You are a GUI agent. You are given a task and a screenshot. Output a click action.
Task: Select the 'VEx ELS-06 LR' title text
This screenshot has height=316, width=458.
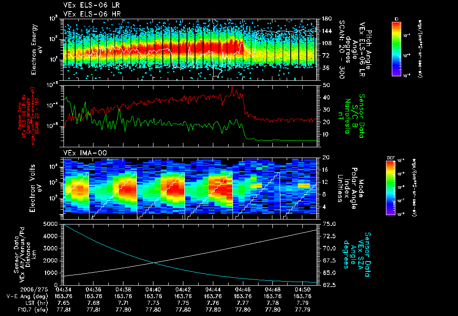[91, 5]
